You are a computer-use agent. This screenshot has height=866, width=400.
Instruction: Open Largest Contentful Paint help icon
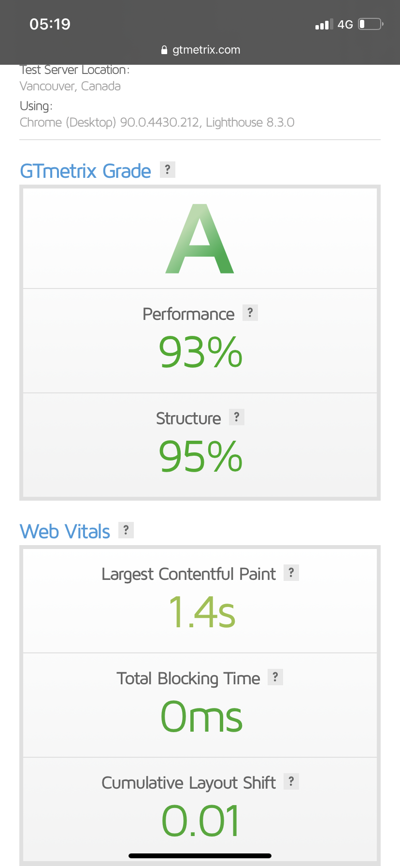[x=291, y=573]
